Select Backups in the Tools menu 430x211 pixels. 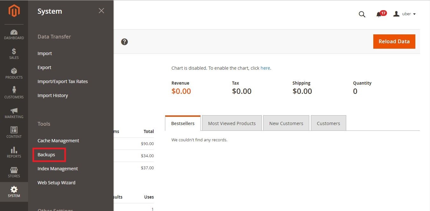tap(46, 155)
